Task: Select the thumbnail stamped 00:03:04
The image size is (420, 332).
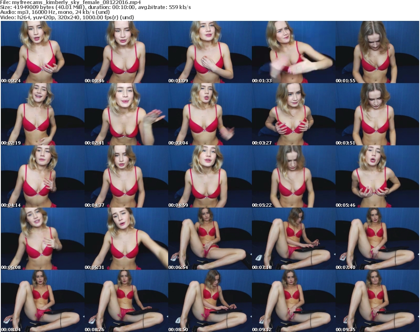Action: 210,114
